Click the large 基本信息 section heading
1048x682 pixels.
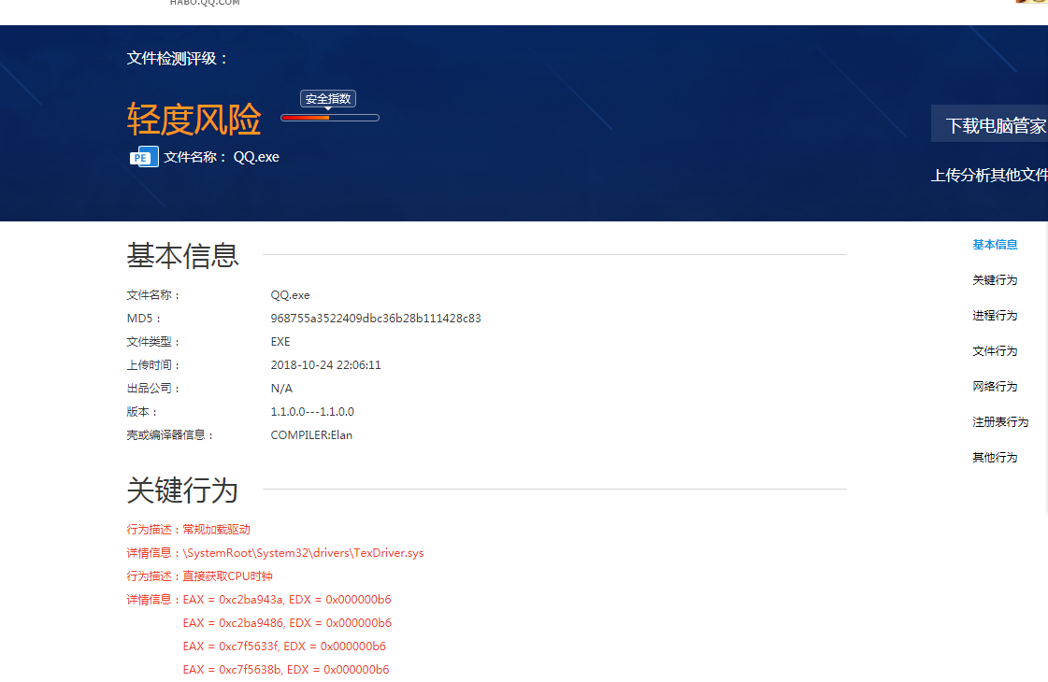coord(183,255)
